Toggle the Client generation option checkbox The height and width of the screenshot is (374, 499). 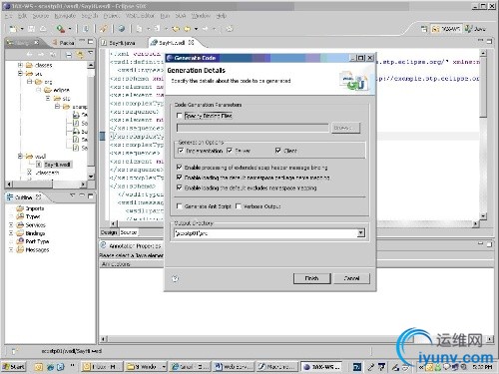278,151
